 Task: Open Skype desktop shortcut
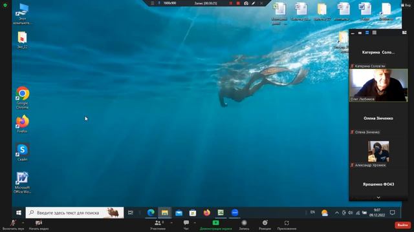coord(23,152)
